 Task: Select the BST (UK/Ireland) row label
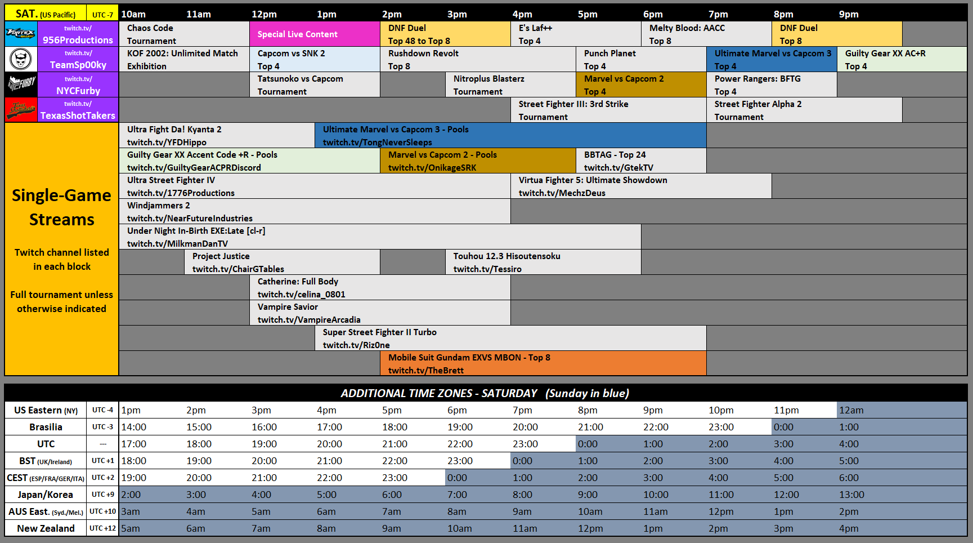[46, 461]
